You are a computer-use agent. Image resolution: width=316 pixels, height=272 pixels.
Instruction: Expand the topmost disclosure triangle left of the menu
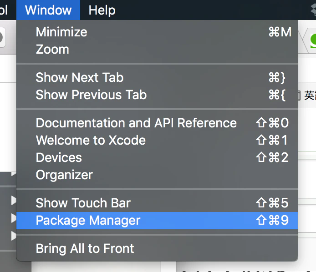click(14, 173)
